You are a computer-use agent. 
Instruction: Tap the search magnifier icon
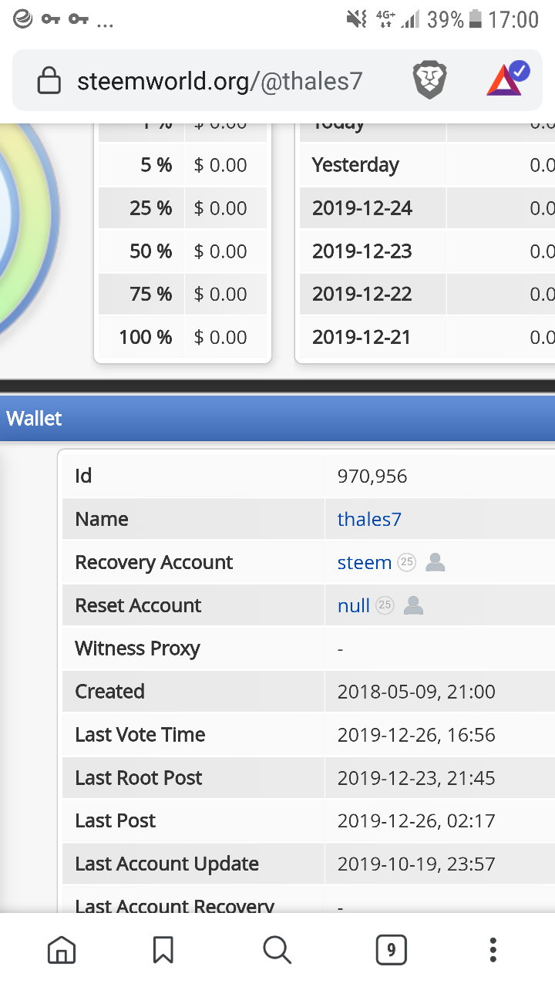point(277,950)
